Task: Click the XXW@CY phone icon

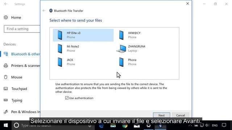Action: [x=121, y=35]
